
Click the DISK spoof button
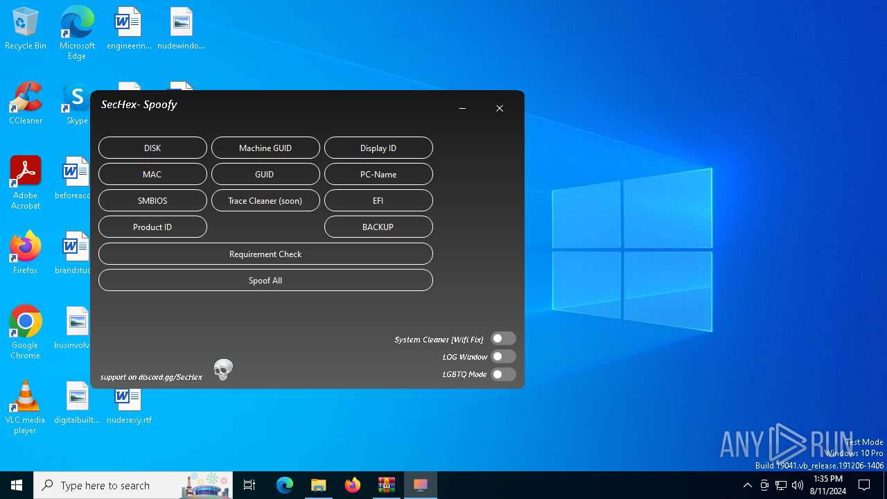(x=152, y=148)
